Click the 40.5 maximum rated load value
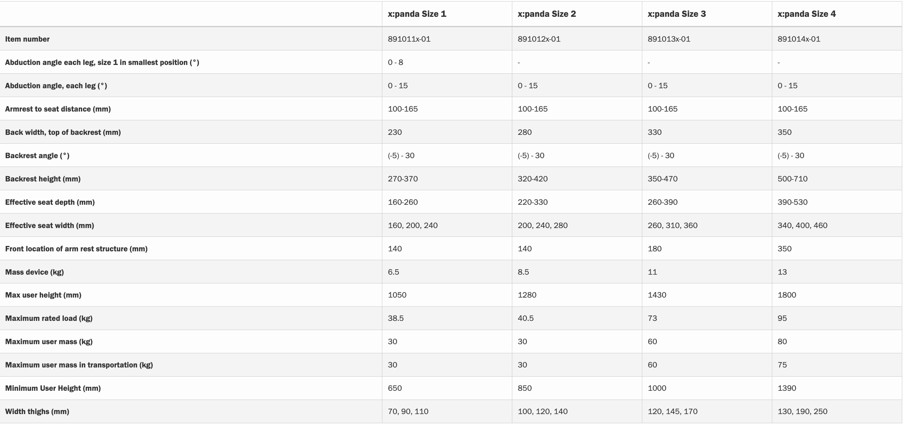903x424 pixels. coord(526,318)
